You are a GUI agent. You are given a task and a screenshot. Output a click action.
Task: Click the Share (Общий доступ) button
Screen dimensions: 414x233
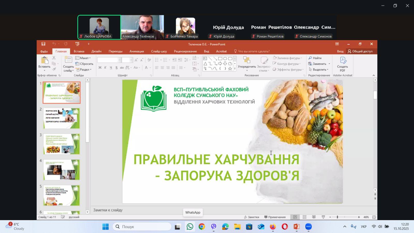pos(360,51)
